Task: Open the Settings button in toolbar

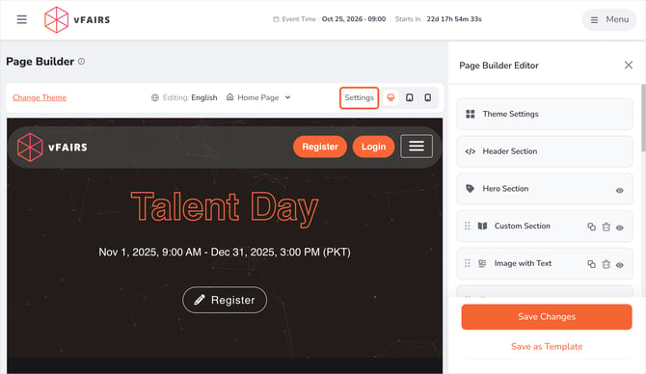Action: click(x=360, y=97)
